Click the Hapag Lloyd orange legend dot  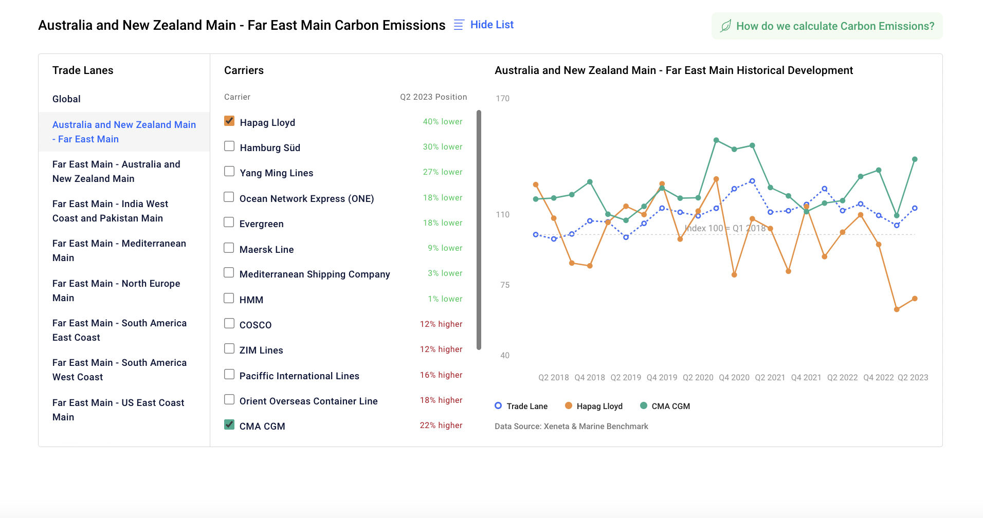[x=568, y=405]
